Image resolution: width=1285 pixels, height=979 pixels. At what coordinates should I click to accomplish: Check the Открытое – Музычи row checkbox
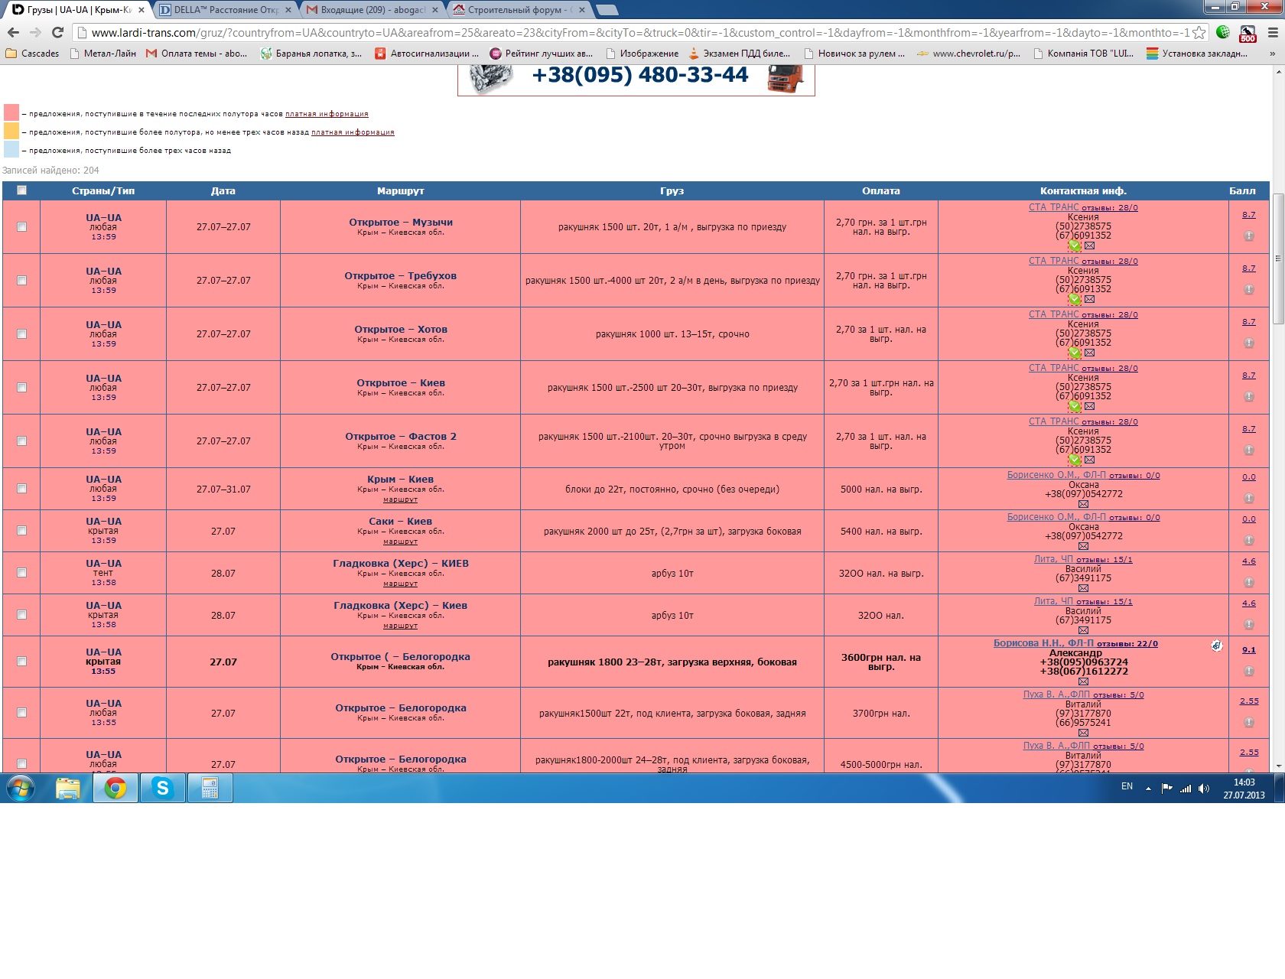(21, 226)
